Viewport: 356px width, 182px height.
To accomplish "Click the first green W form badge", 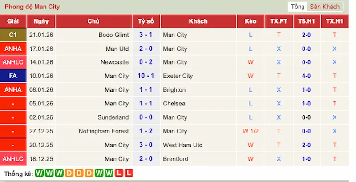I will tap(39, 173).
